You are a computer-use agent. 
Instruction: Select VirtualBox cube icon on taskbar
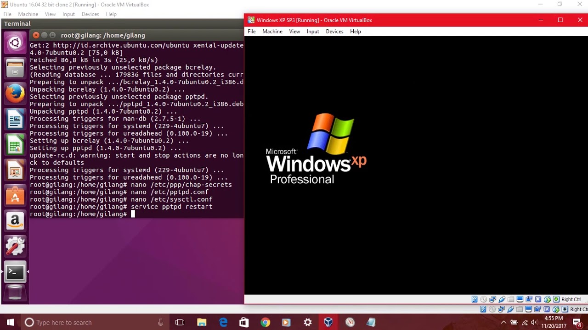328,322
